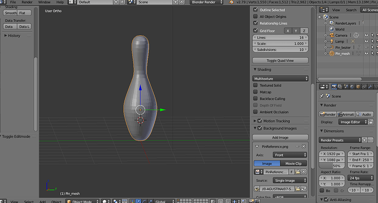Image resolution: width=378 pixels, height=203 pixels.
Task: Collapse the Shading panel
Action: (x=255, y=69)
